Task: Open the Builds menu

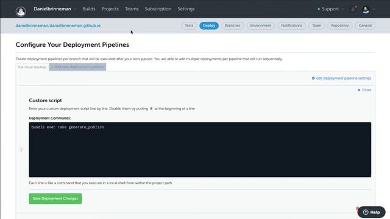Action: (89, 9)
